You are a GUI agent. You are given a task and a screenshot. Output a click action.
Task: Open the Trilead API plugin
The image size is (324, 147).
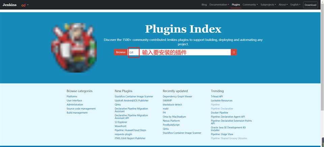point(217,96)
